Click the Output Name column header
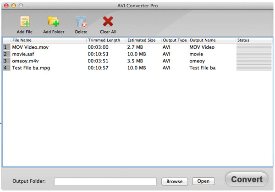Viewport: 275px width, 192px height. click(x=212, y=40)
